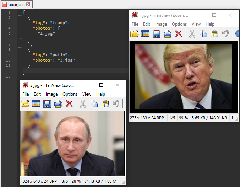Screen dimensions: 240x187
Task: Click the displayed photo in 3.jpg window
Action: (73, 144)
